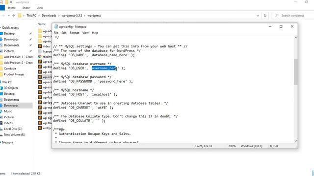Expand the address bar history dropdown
314x176 pixels.
(258, 16)
